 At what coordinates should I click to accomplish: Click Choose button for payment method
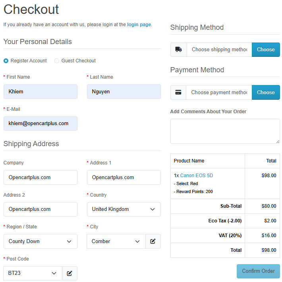[x=266, y=92]
